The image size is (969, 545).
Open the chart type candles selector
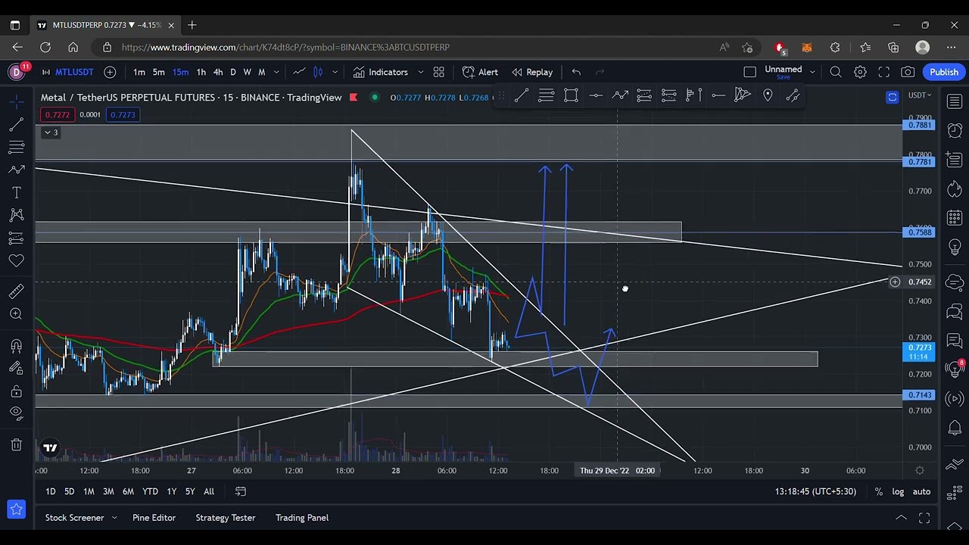tap(318, 72)
